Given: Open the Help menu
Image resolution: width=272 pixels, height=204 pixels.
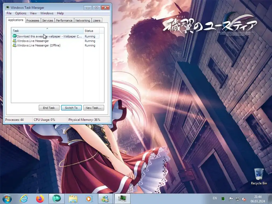Looking at the screenshot, I should point(60,13).
